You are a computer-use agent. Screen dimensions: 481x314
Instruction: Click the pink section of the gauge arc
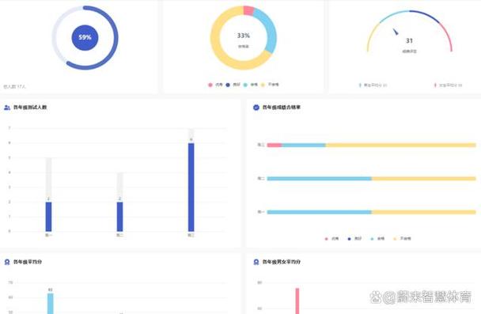[447, 36]
